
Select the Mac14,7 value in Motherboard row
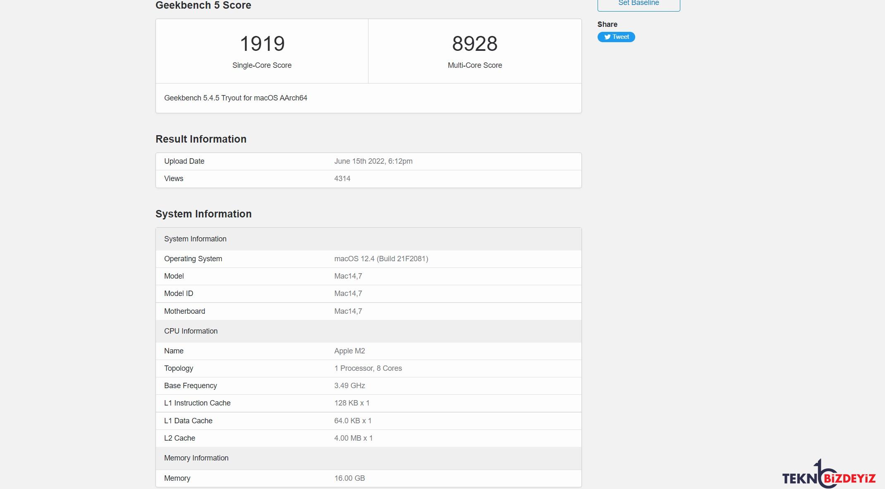[348, 311]
